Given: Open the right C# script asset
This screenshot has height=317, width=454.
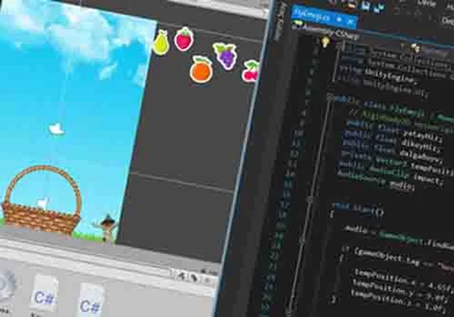Looking at the screenshot, I should (91, 301).
